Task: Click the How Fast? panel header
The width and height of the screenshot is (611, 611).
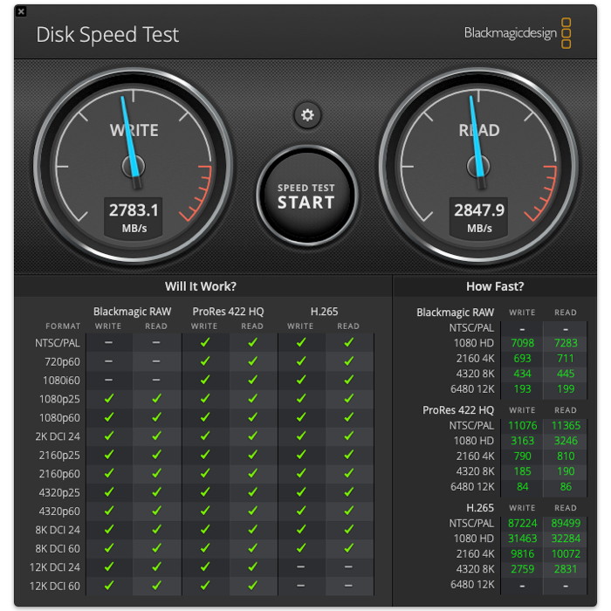Action: [x=495, y=286]
